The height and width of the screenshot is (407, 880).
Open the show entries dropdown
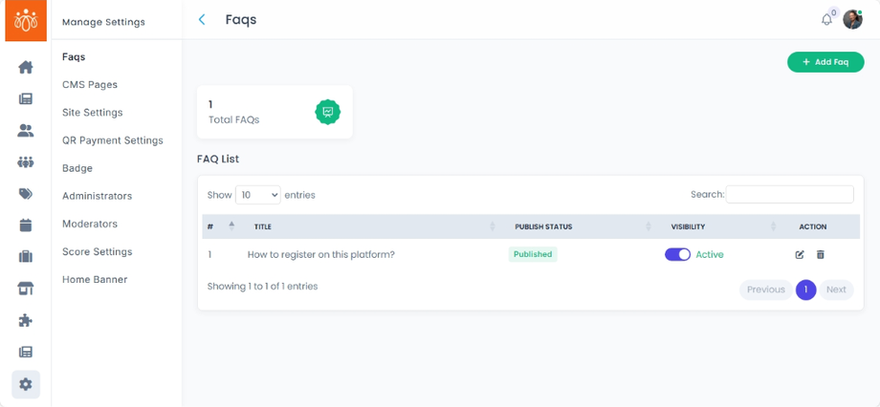(257, 195)
